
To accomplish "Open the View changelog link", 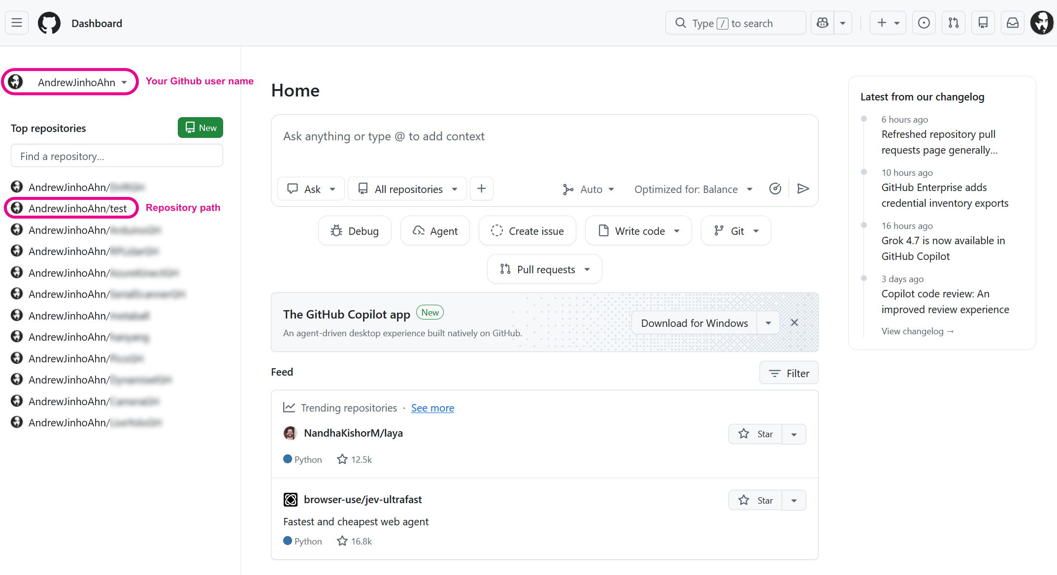I will pos(918,331).
